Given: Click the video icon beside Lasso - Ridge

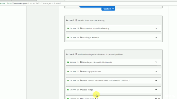Looking at the screenshot, I should [81, 90].
